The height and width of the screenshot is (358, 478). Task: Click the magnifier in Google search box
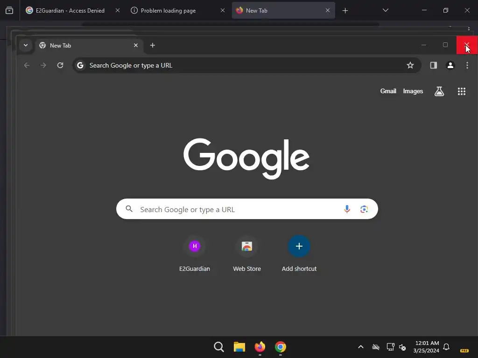coord(129,209)
